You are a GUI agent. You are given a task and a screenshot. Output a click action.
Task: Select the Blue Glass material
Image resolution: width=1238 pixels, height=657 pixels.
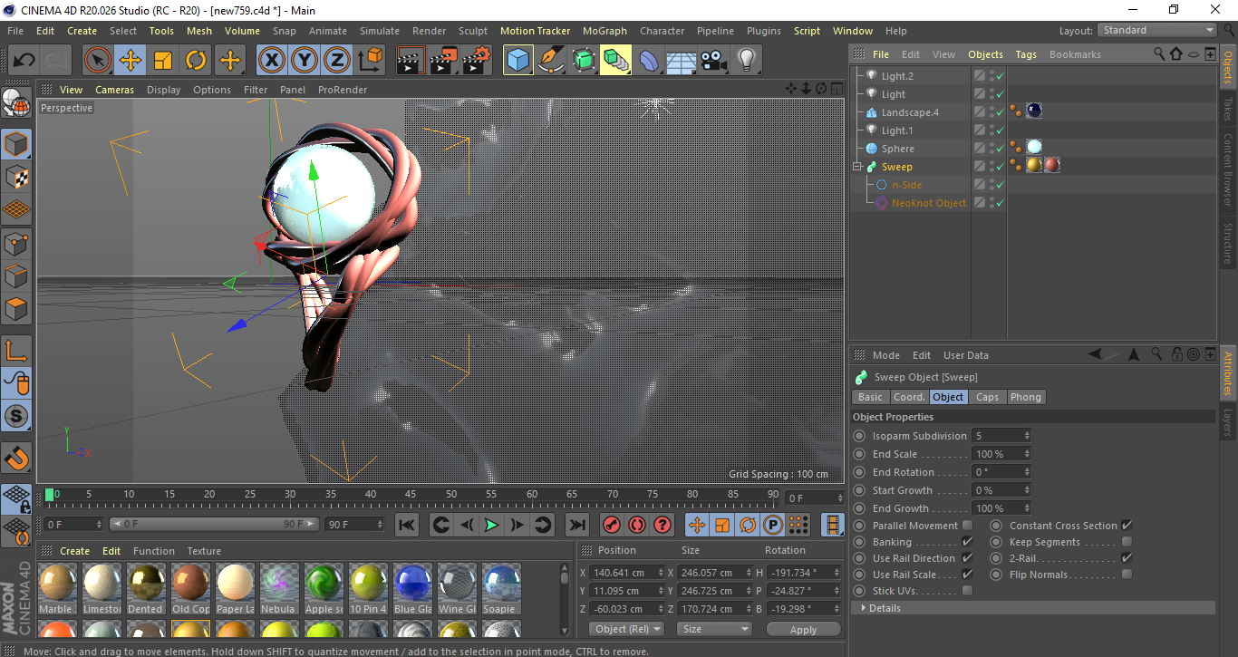412,588
